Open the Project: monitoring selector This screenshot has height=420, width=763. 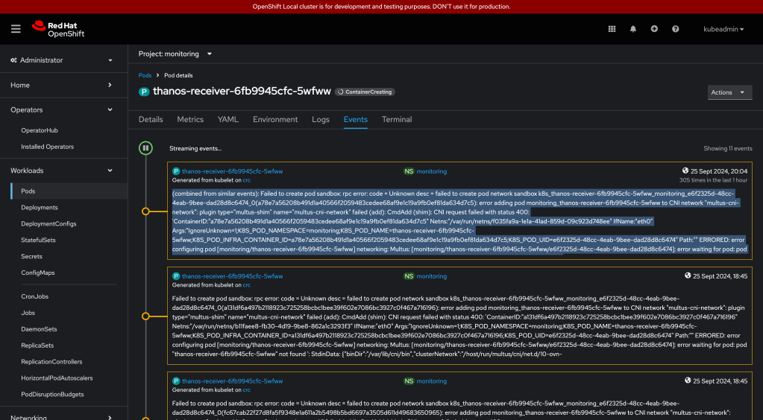point(175,54)
